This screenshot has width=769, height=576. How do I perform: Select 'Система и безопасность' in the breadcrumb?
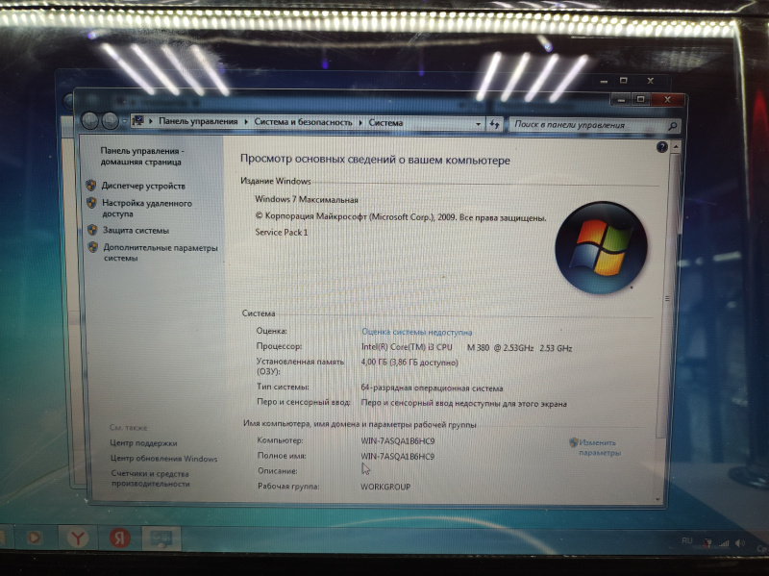(305, 123)
